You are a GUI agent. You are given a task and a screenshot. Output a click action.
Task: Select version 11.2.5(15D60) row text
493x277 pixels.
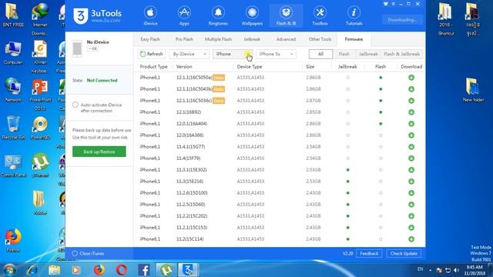click(190, 205)
